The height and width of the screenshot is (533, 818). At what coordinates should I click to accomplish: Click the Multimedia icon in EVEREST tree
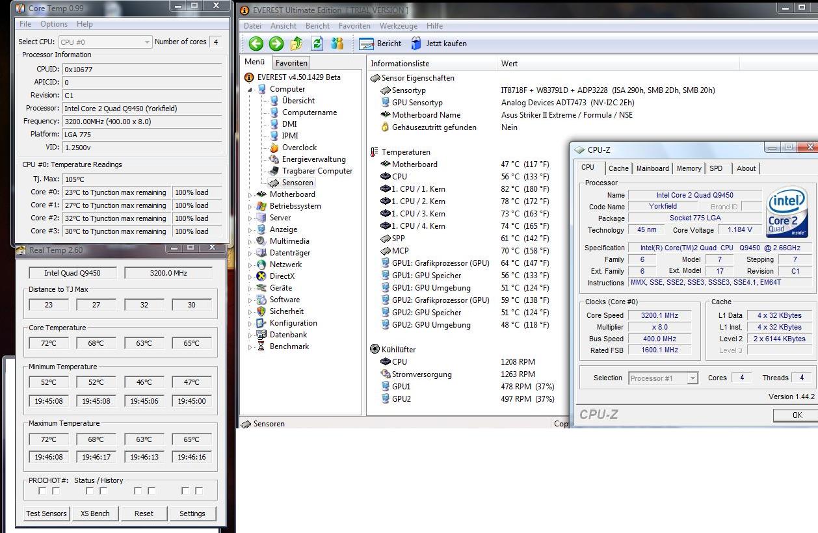point(262,241)
